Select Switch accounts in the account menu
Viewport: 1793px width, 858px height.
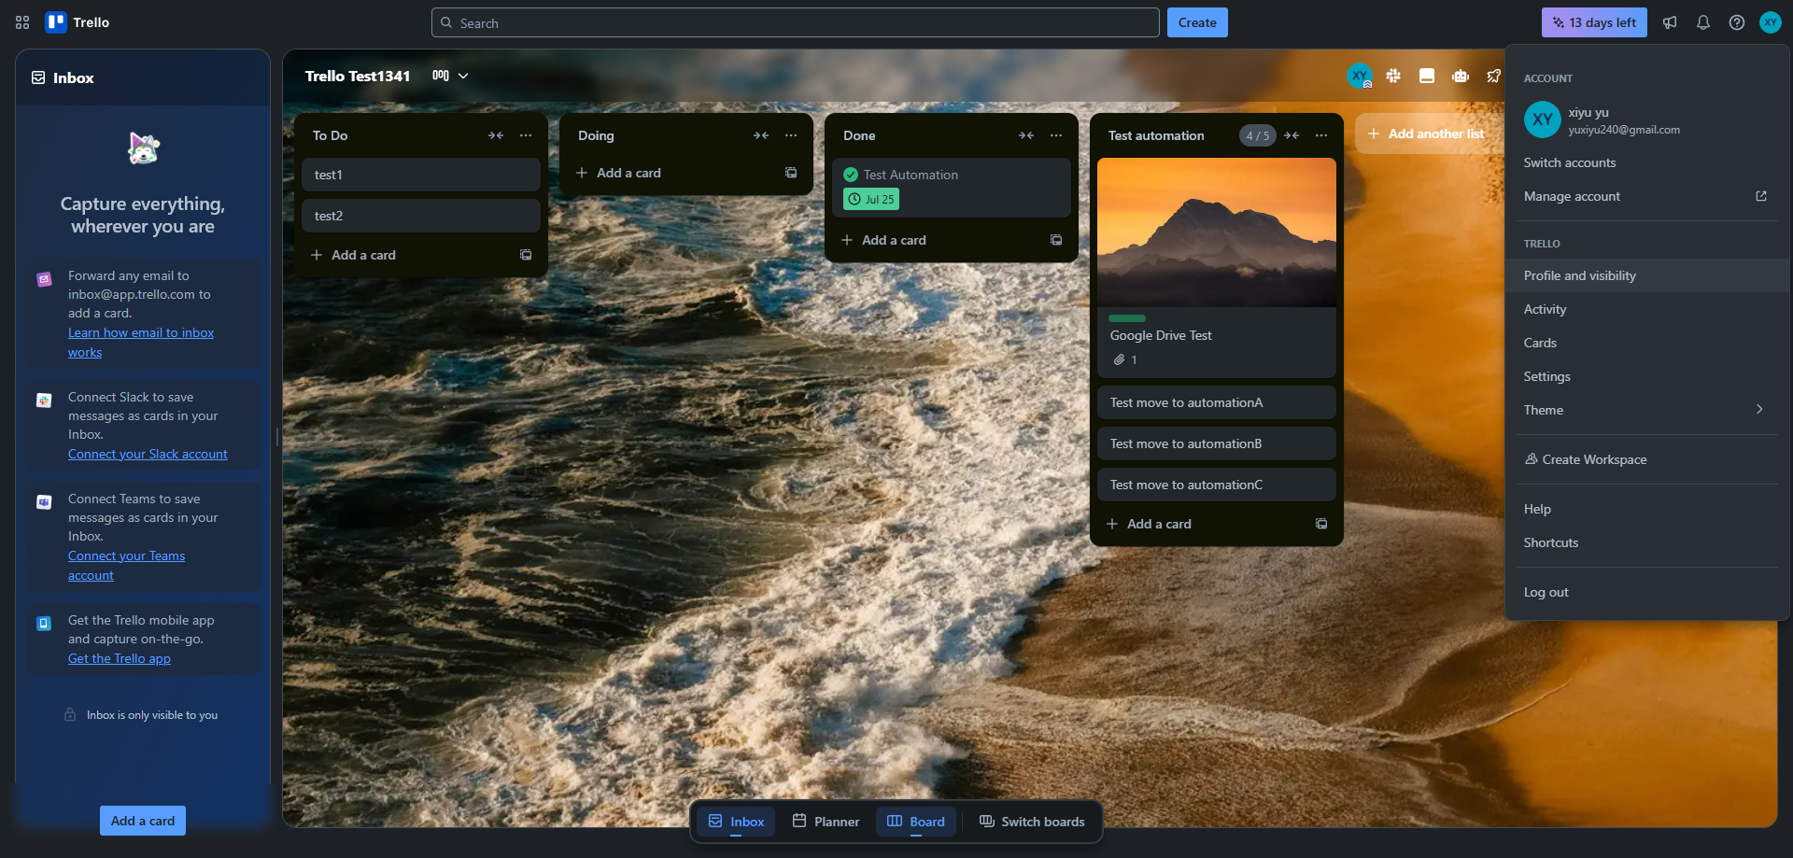pos(1647,162)
